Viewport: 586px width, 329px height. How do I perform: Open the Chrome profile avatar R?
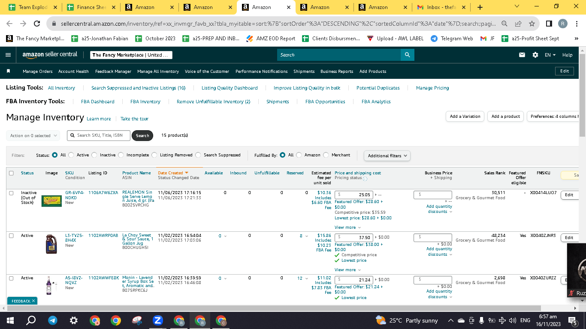[563, 24]
